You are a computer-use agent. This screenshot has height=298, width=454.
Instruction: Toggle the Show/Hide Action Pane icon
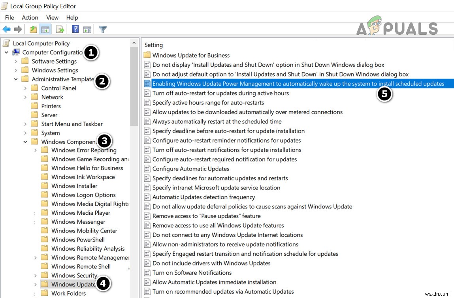(87, 29)
